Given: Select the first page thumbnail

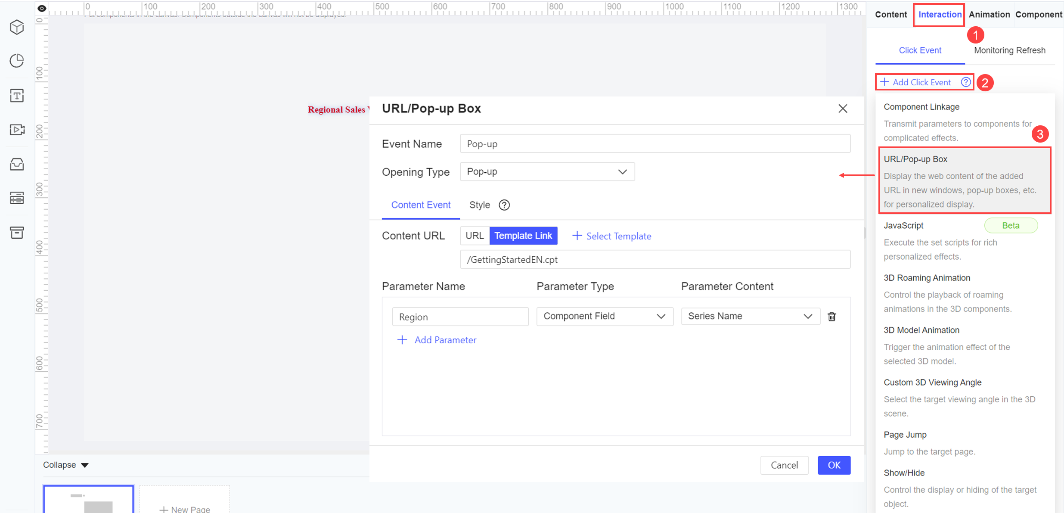Looking at the screenshot, I should (x=88, y=499).
